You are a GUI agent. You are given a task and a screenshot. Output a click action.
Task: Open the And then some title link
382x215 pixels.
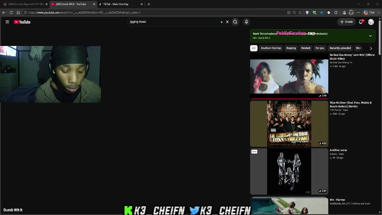click(x=338, y=150)
